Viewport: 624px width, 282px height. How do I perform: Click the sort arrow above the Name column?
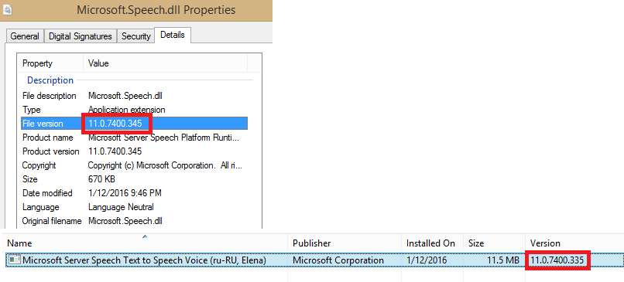pos(145,236)
